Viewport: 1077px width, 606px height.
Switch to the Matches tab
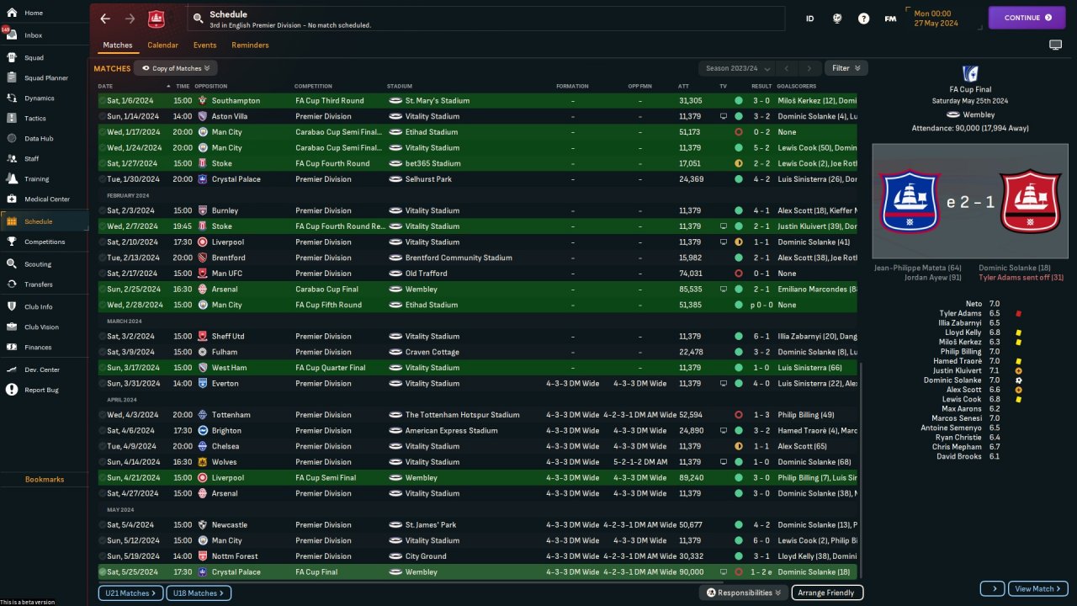pos(118,45)
